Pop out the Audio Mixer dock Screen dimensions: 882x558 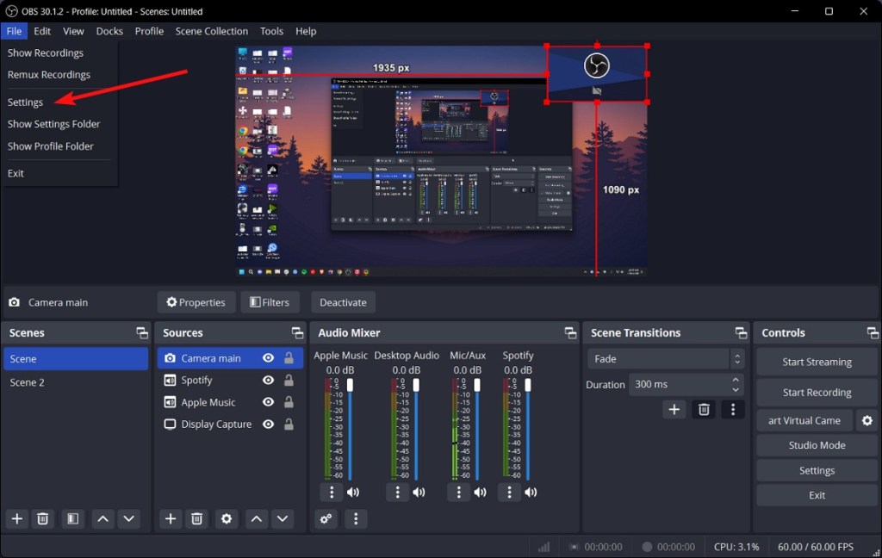click(570, 333)
